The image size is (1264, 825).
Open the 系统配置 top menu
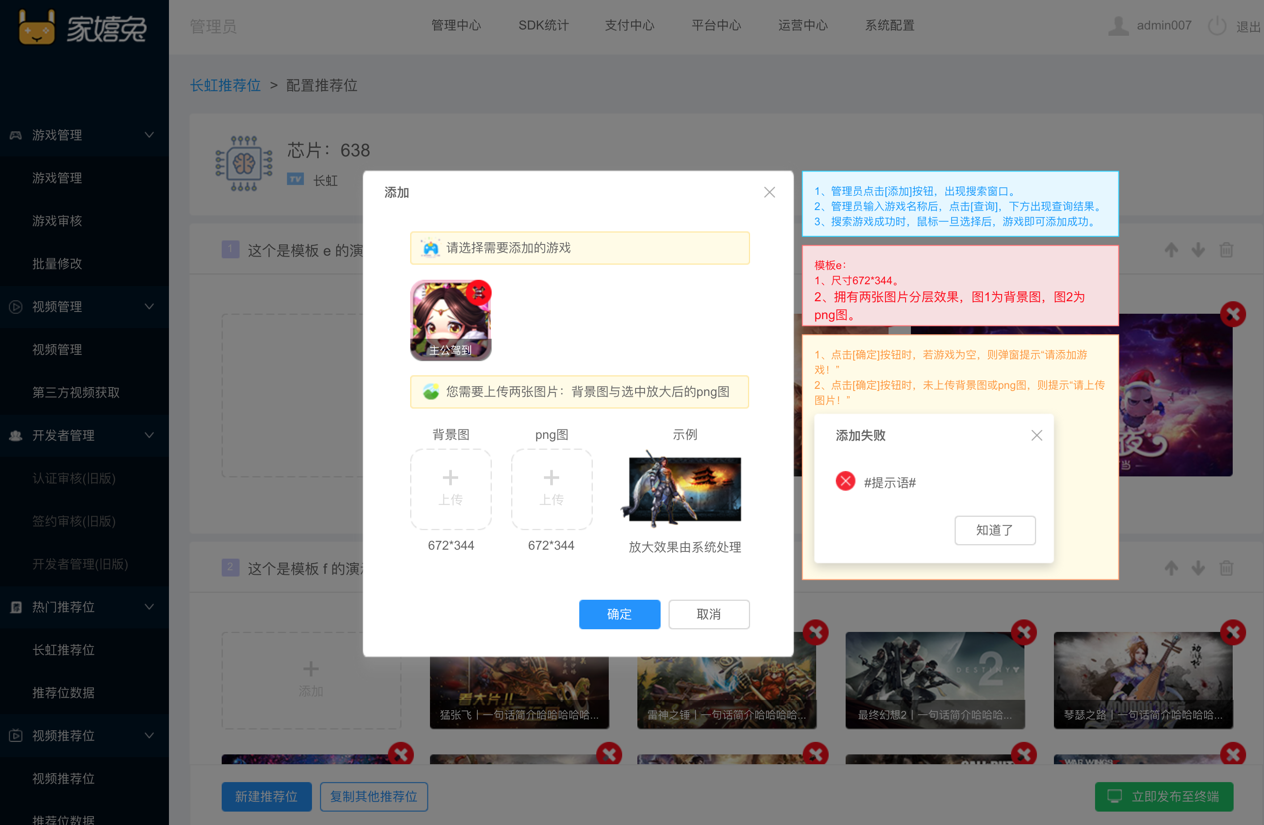tap(889, 25)
